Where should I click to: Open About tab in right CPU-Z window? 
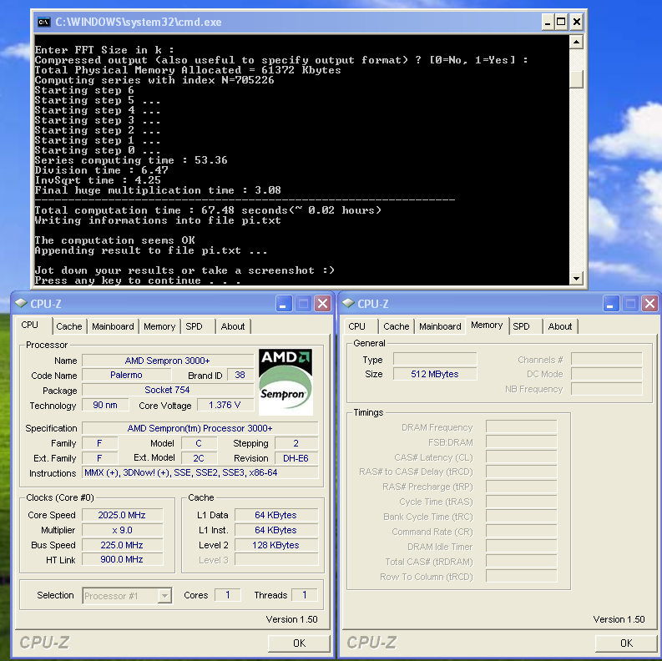[560, 326]
